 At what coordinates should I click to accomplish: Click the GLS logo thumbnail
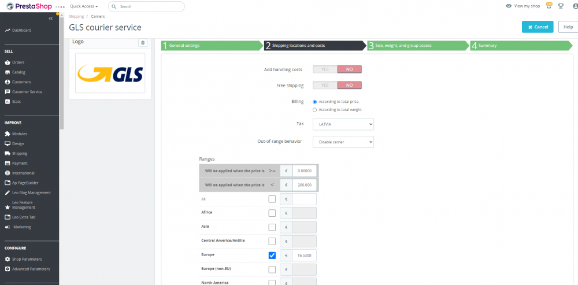tap(110, 73)
